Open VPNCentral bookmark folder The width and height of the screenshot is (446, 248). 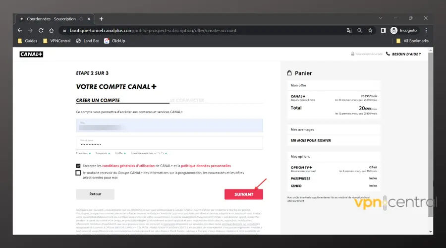coord(56,41)
